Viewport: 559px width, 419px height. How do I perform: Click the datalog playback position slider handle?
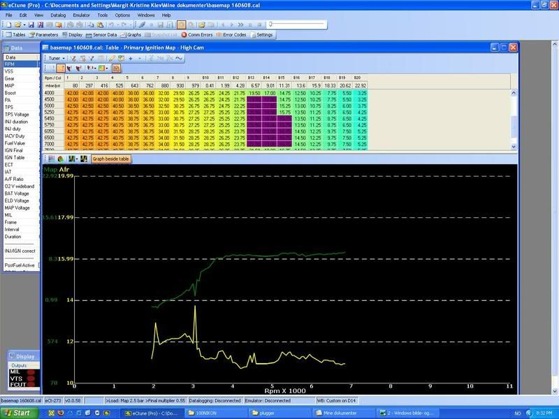270,24
